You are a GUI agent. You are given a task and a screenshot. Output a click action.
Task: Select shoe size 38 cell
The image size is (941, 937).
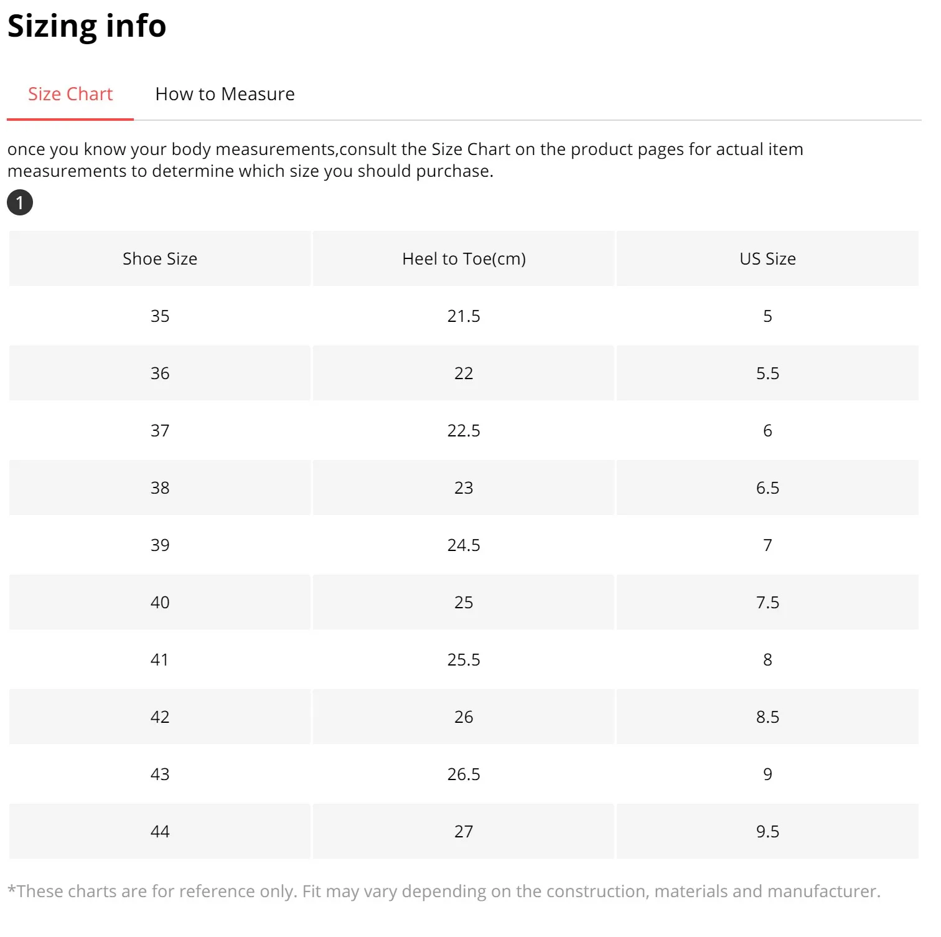point(160,488)
